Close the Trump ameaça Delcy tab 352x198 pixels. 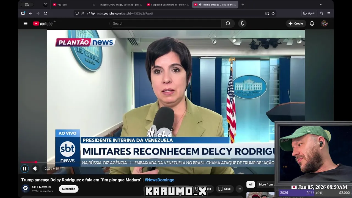point(235,5)
